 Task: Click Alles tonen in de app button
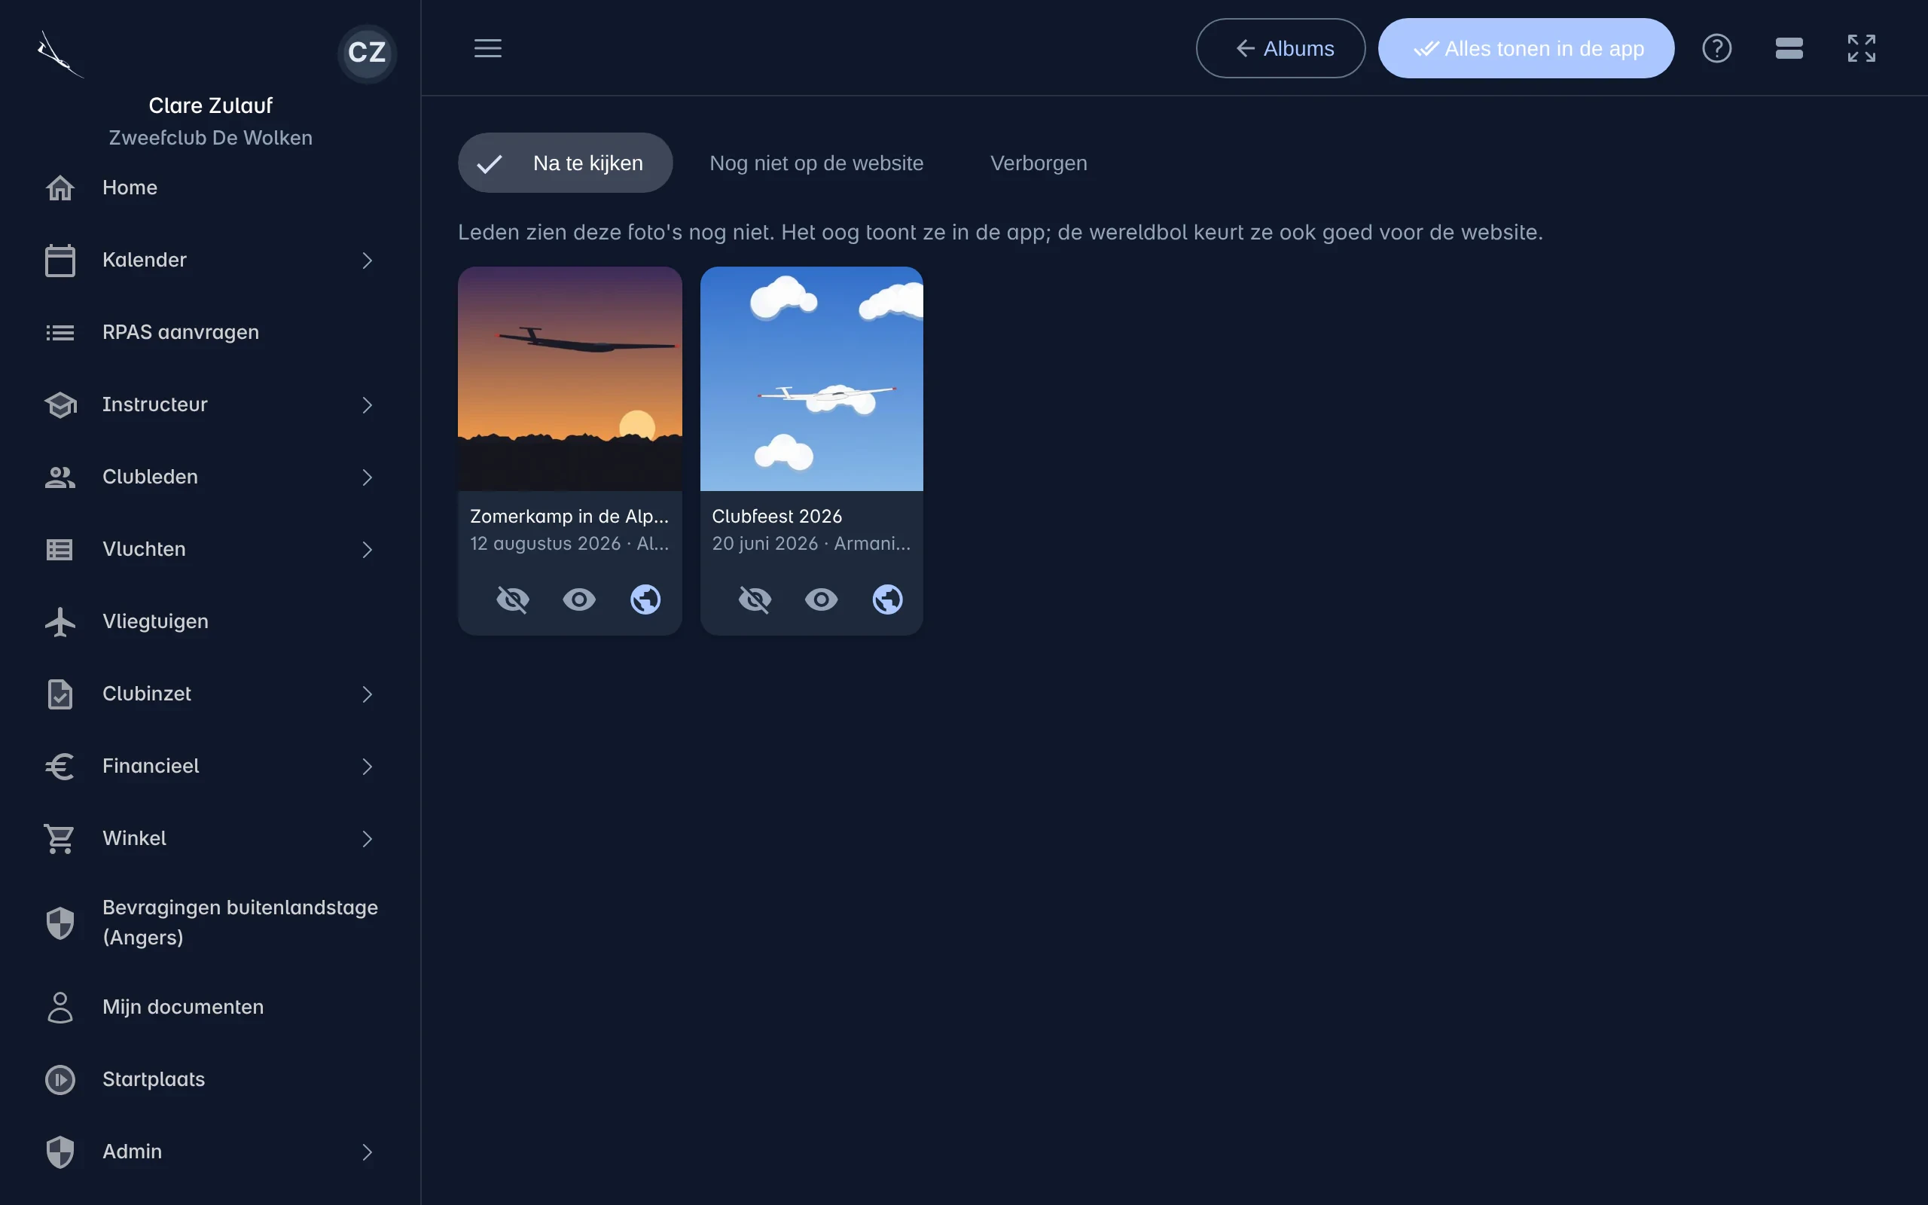tap(1526, 49)
